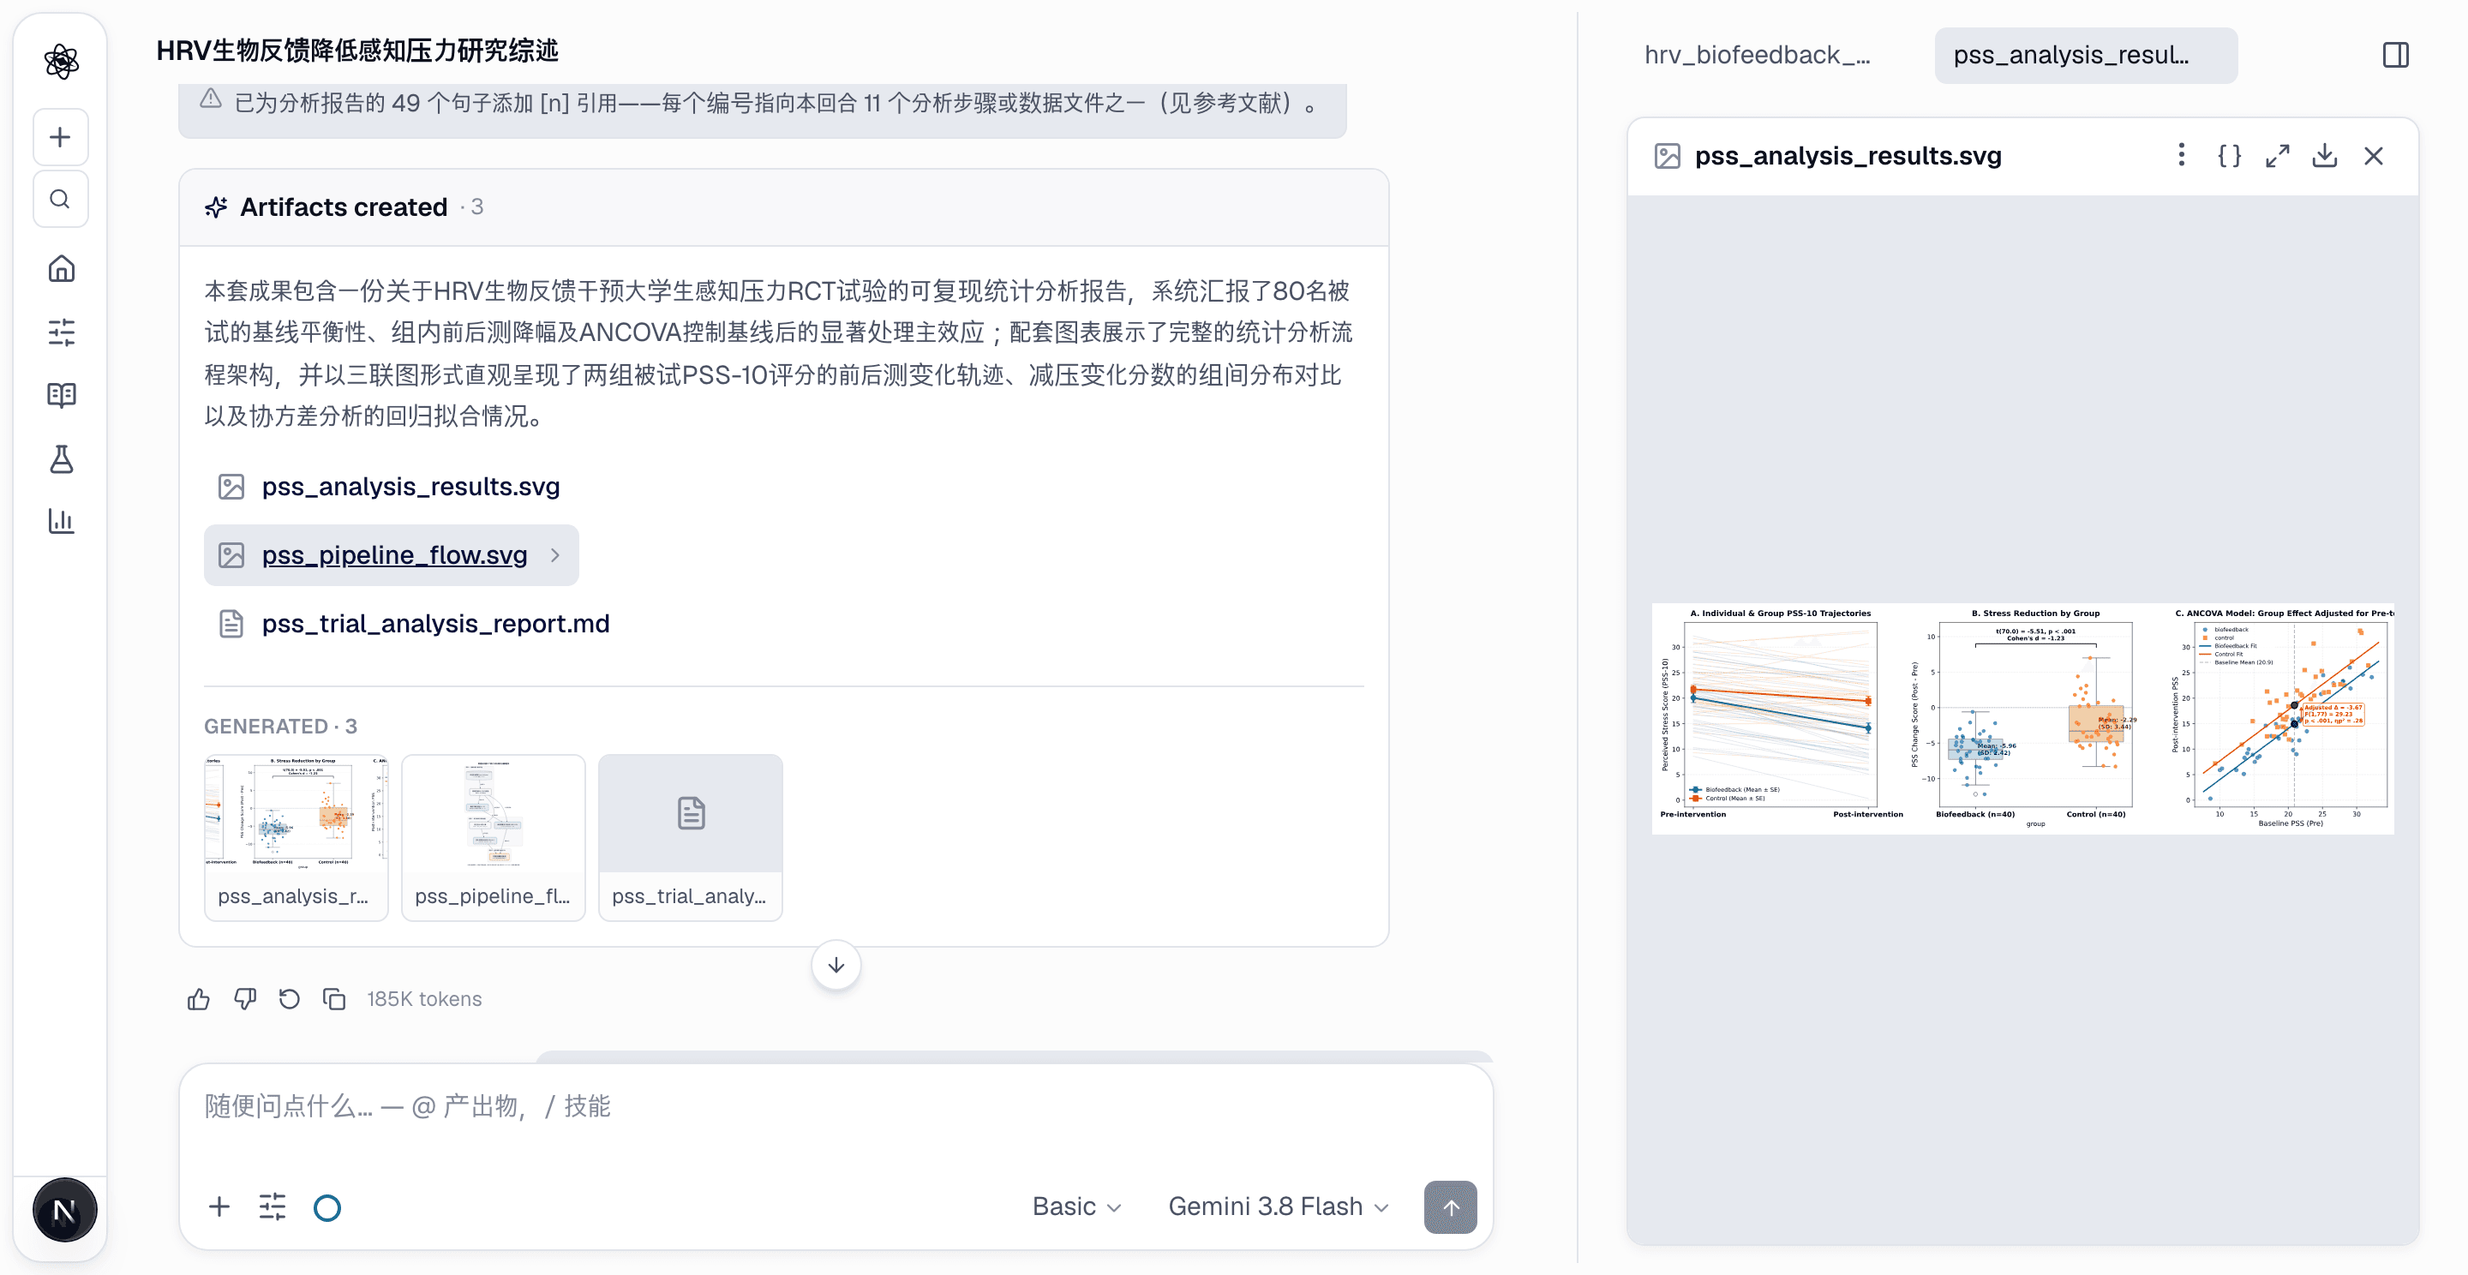Switch to hrv_biofeedback tab
2468x1275 pixels.
1757,55
